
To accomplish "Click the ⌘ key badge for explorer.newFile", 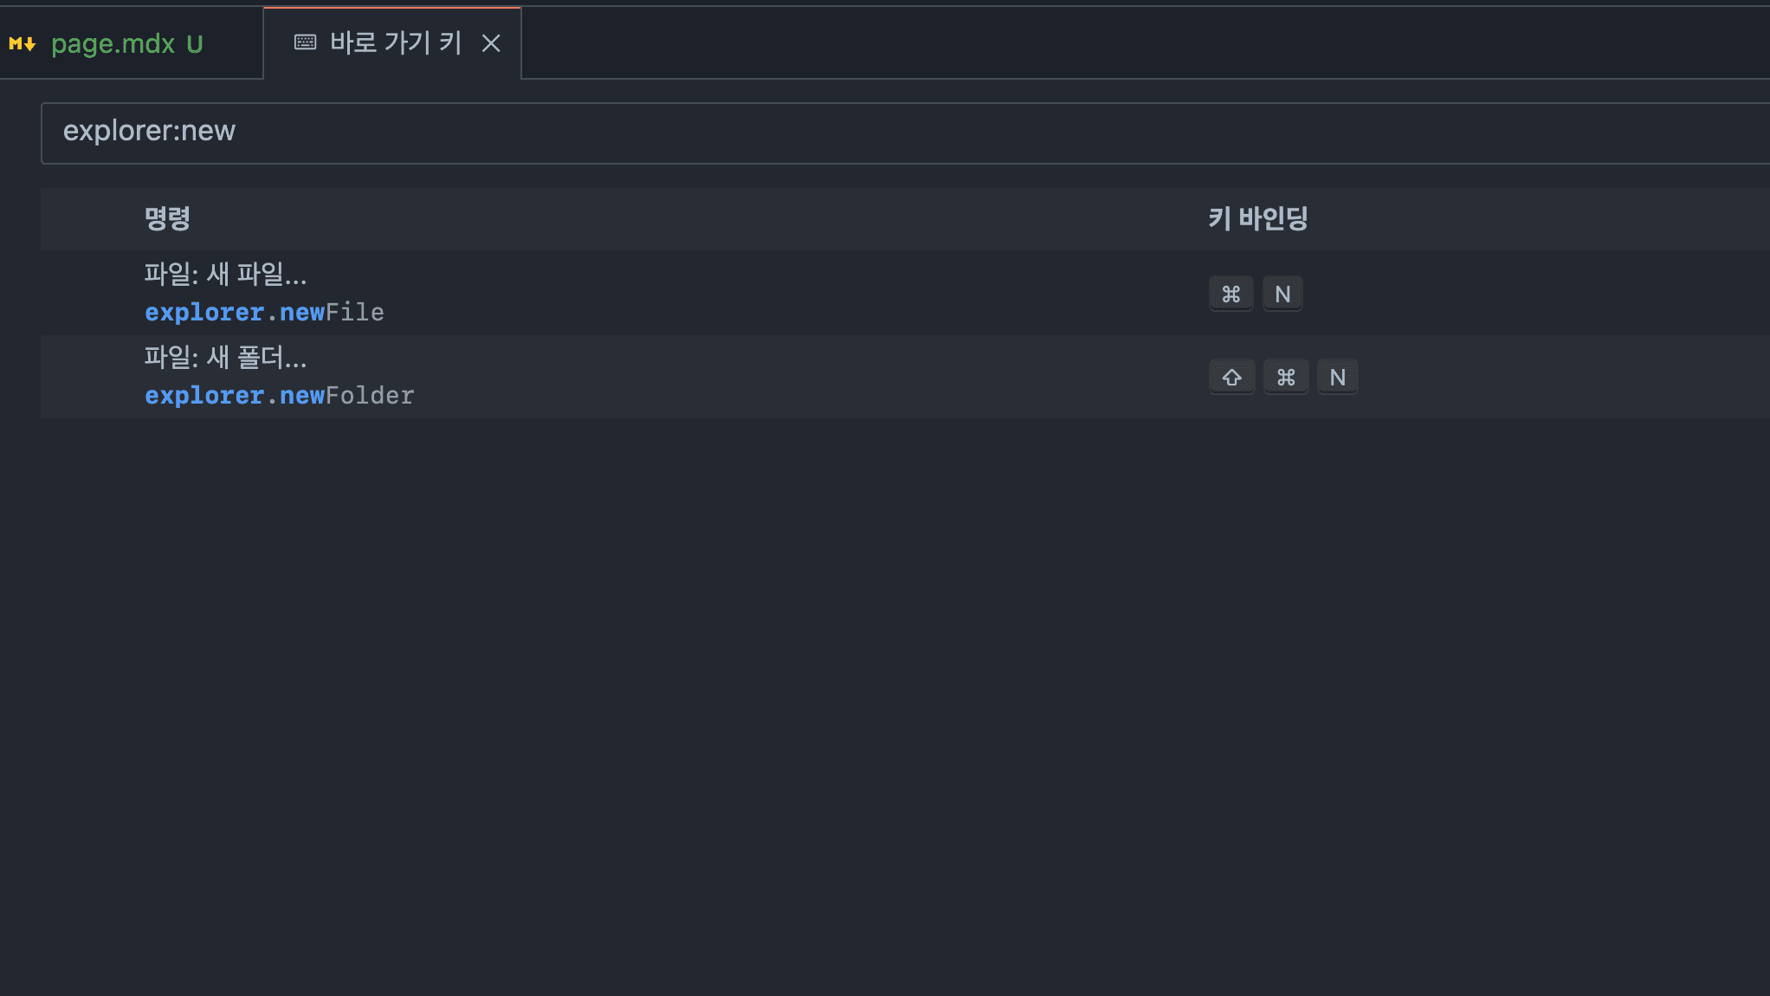I will coord(1231,293).
